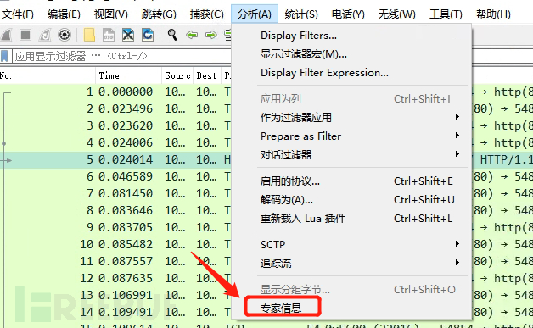533x328 pixels.
Task: Close the capture file with X icon
Action: [x=128, y=35]
